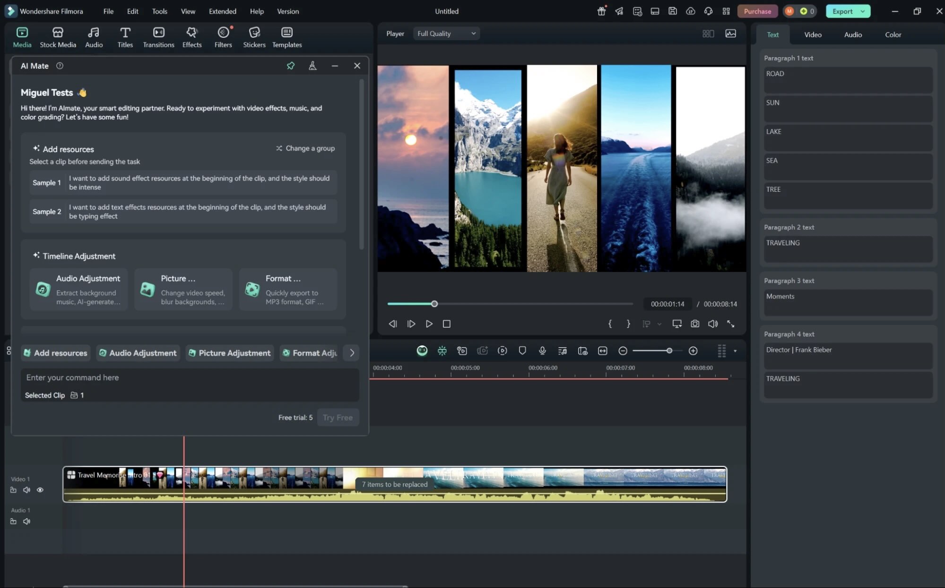Open the track manager dropdown arrow

[735, 350]
